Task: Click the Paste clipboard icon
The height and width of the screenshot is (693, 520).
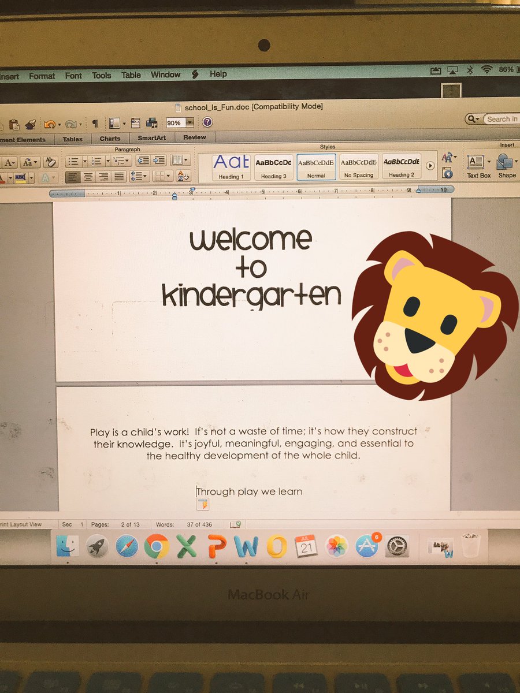Action: 14,124
